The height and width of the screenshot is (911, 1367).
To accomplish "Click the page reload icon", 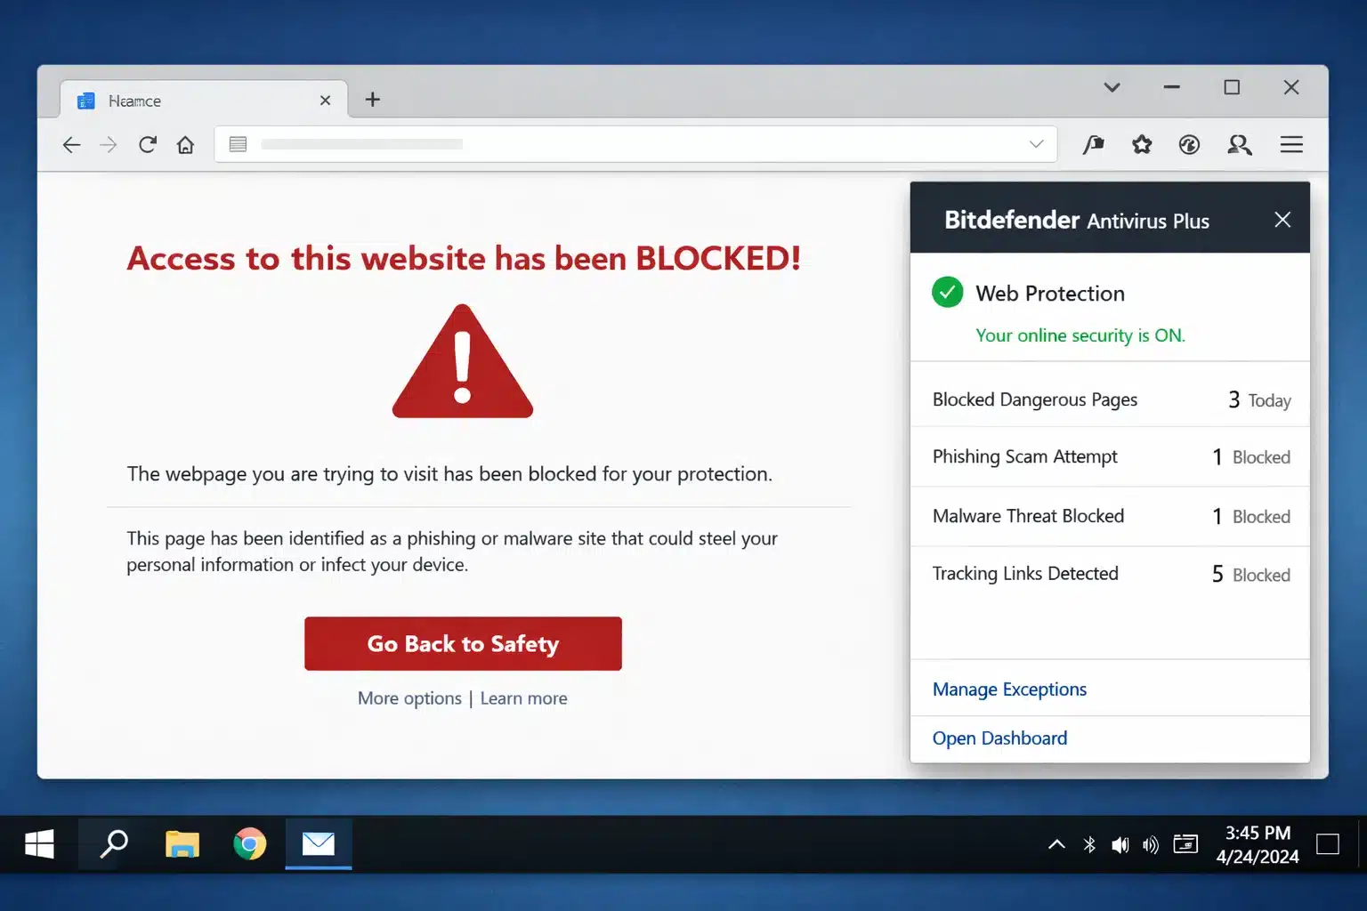I will tap(148, 144).
